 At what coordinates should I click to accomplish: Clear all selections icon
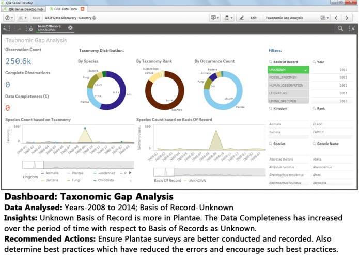coord(29,28)
